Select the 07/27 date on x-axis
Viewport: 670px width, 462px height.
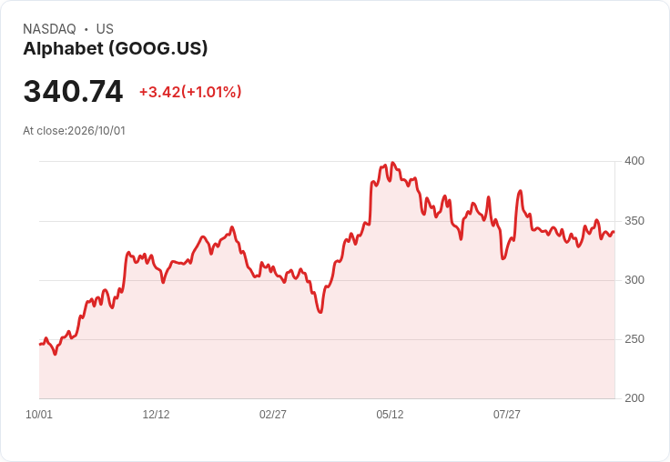pos(507,415)
